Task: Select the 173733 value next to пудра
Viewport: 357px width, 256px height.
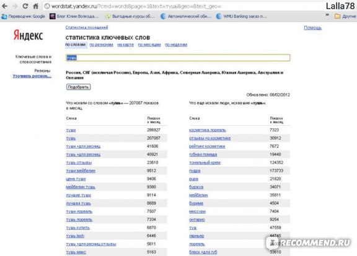Action: (276, 170)
